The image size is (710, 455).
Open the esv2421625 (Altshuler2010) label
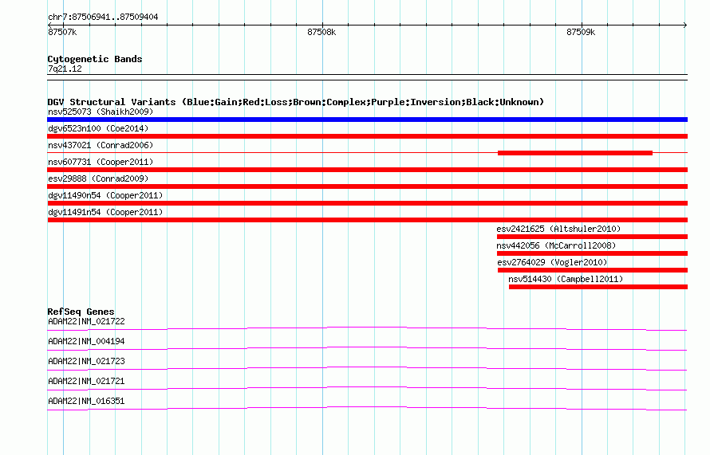pos(558,229)
